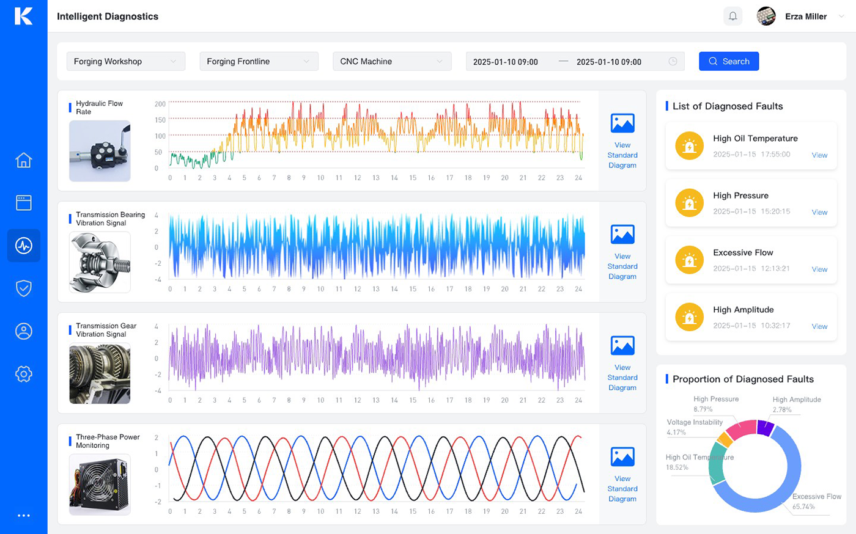
Task: Click the Hydraulic Flow Rate standard diagram icon
Action: (x=622, y=123)
